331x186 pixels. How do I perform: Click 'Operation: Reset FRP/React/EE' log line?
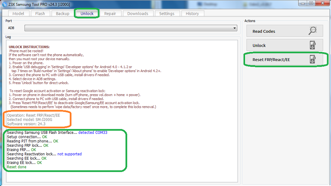[x=34, y=115]
